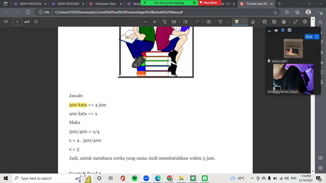326x183 pixels.
Task: Add this page to favorites
Action: click(275, 12)
